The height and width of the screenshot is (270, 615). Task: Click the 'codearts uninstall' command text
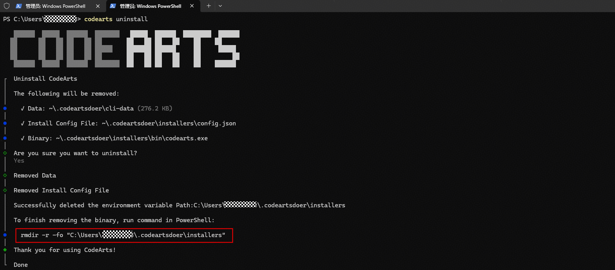coord(116,19)
